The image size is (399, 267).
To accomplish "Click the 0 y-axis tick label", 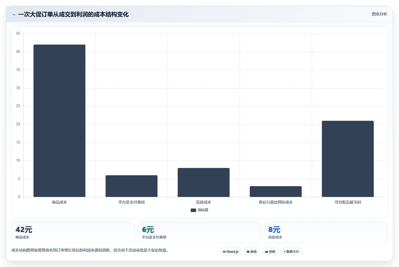I will tap(19, 197).
